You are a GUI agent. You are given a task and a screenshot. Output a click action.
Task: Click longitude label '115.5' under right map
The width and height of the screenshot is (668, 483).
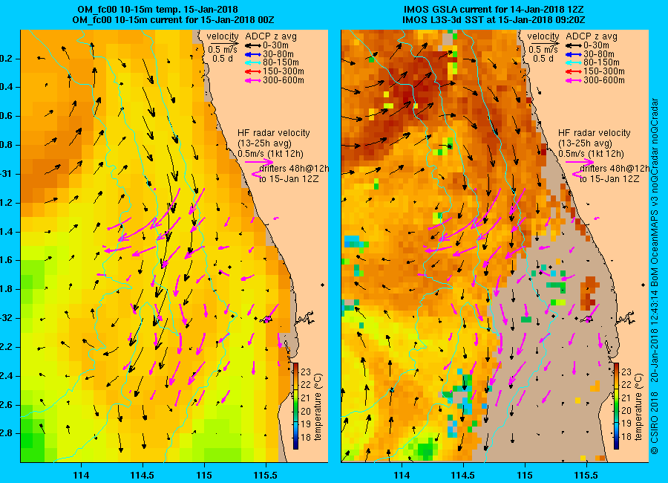586,475
